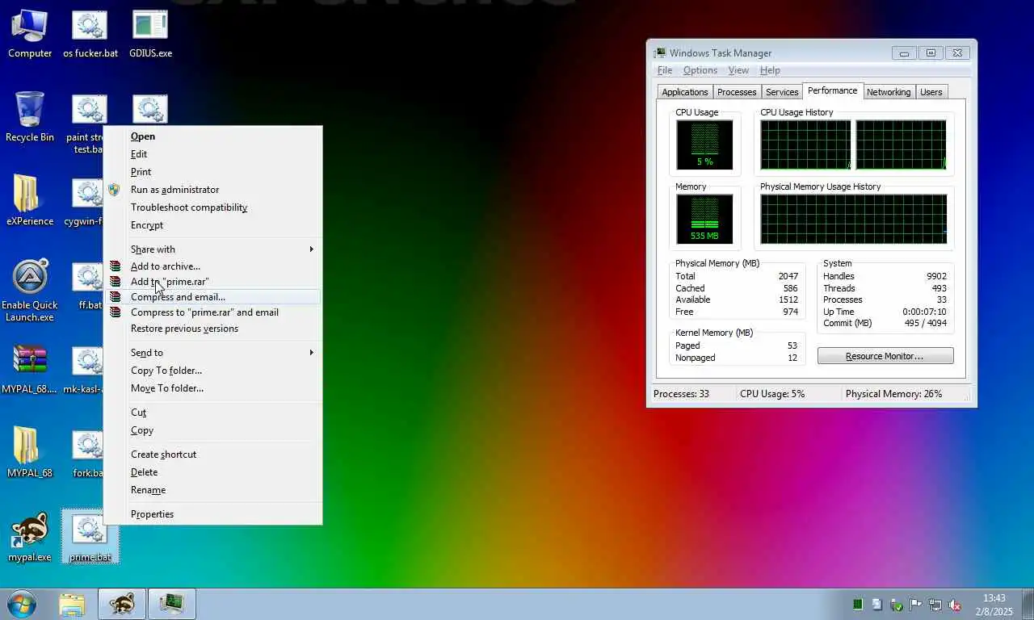Open the Action Center flag tray icon

[916, 605]
